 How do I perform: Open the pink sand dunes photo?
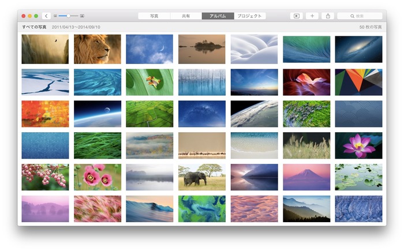click(254, 209)
